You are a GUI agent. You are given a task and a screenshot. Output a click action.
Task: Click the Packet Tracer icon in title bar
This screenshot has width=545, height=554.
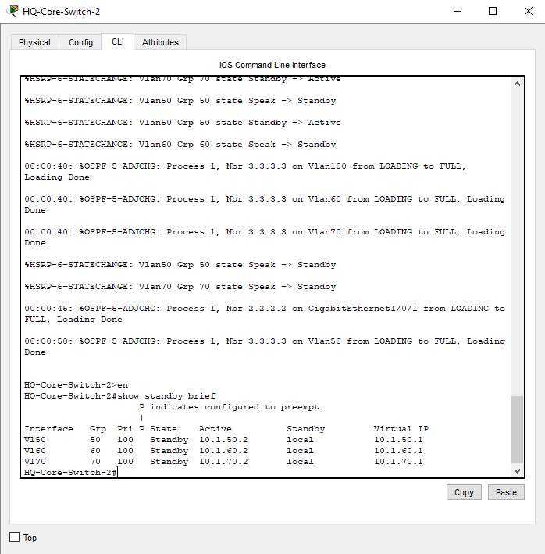click(x=12, y=12)
